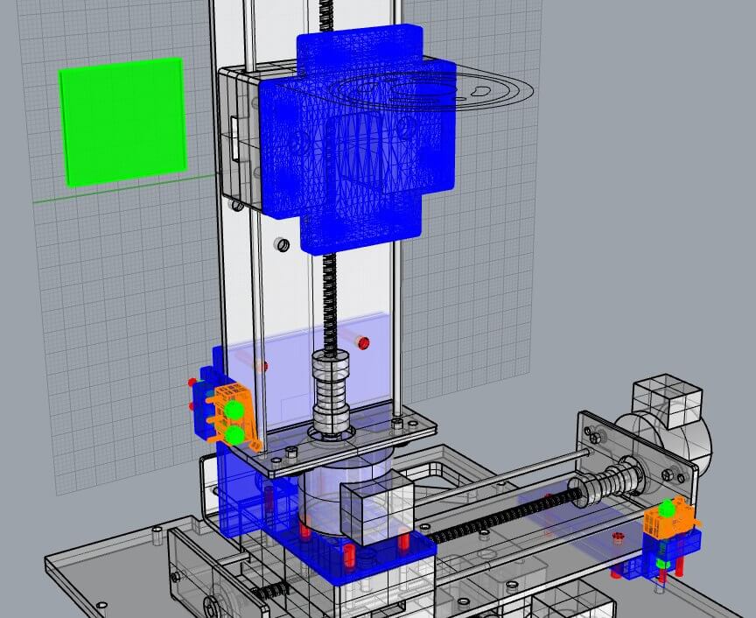Viewport: 756px width, 618px height.
Task: Select the orange limit switch at the right end
Action: (x=669, y=520)
